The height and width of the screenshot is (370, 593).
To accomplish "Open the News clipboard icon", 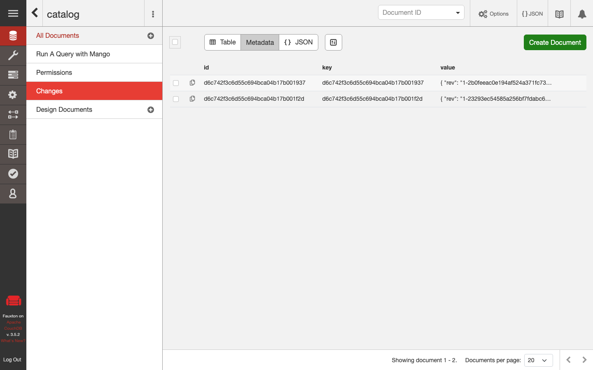I will pos(13,134).
